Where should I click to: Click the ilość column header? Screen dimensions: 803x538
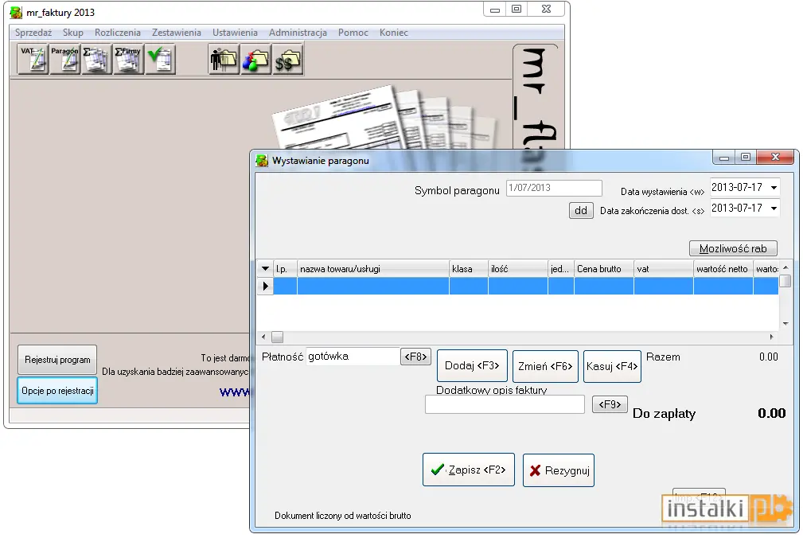(x=518, y=269)
